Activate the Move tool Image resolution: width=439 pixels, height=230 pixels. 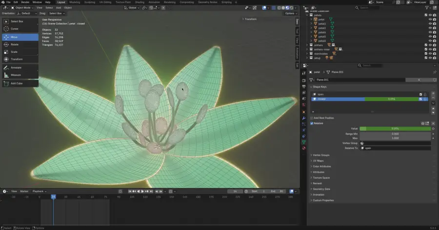pos(20,37)
